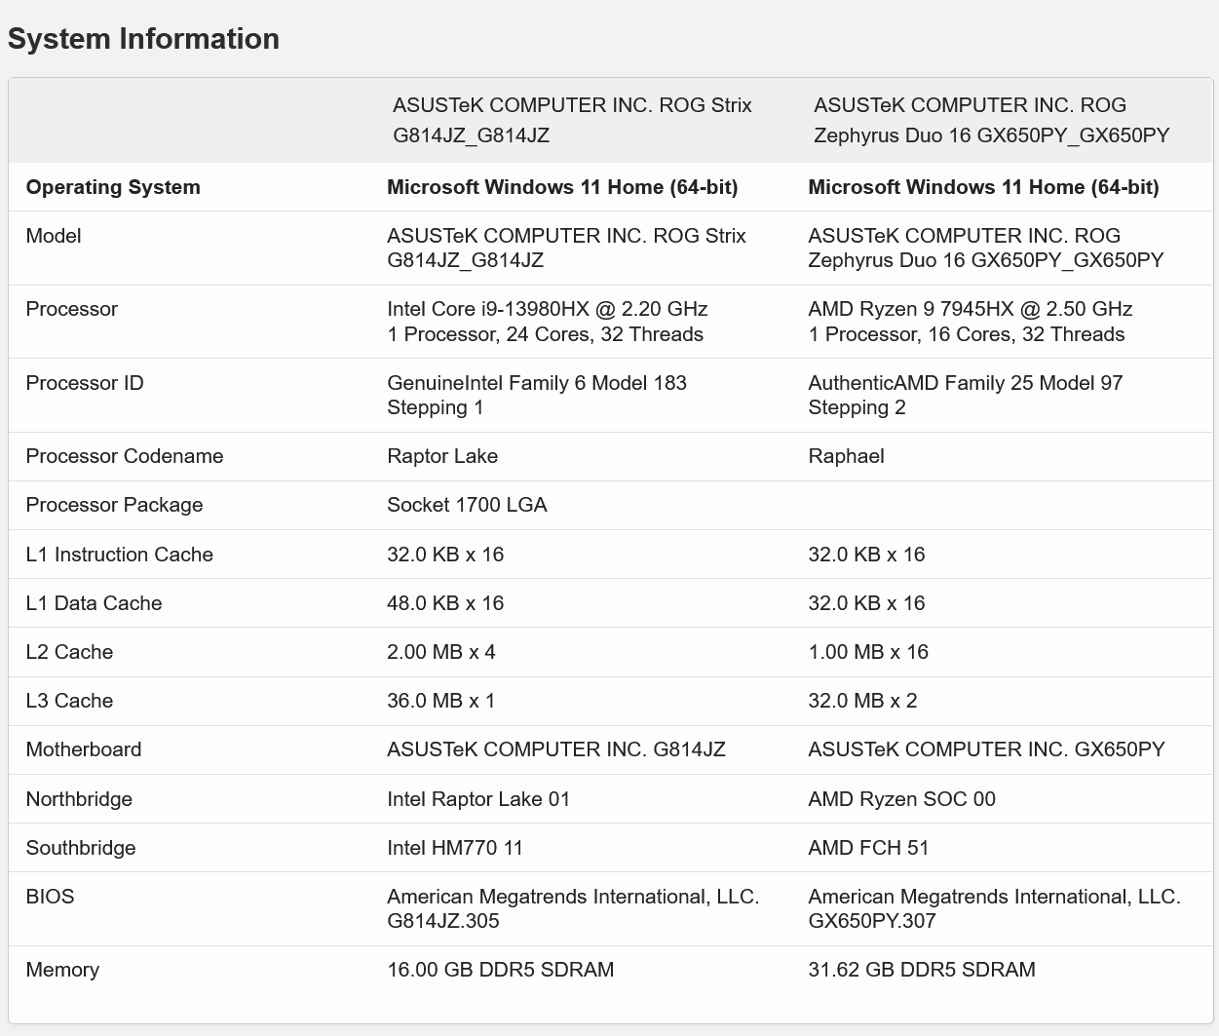The height and width of the screenshot is (1036, 1219).
Task: Click the G814JZ.305 BIOS value
Action: [x=573, y=908]
